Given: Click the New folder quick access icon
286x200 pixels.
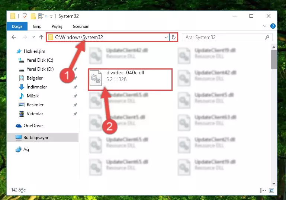Looking at the screenshot, I should [x=33, y=16].
